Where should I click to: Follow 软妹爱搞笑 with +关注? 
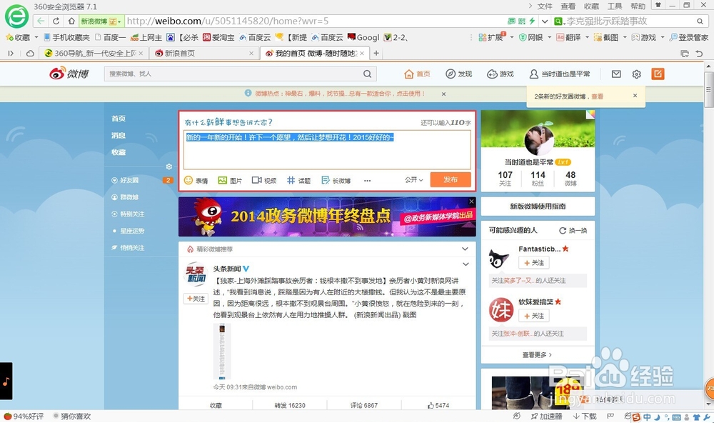click(x=533, y=315)
